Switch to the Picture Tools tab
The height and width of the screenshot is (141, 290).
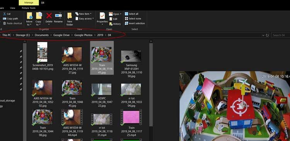point(29,8)
